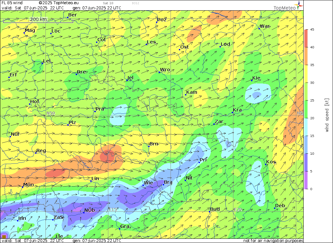Click the 'Dre' city label
The width and height of the screenshot is (333, 243).
click(x=81, y=72)
